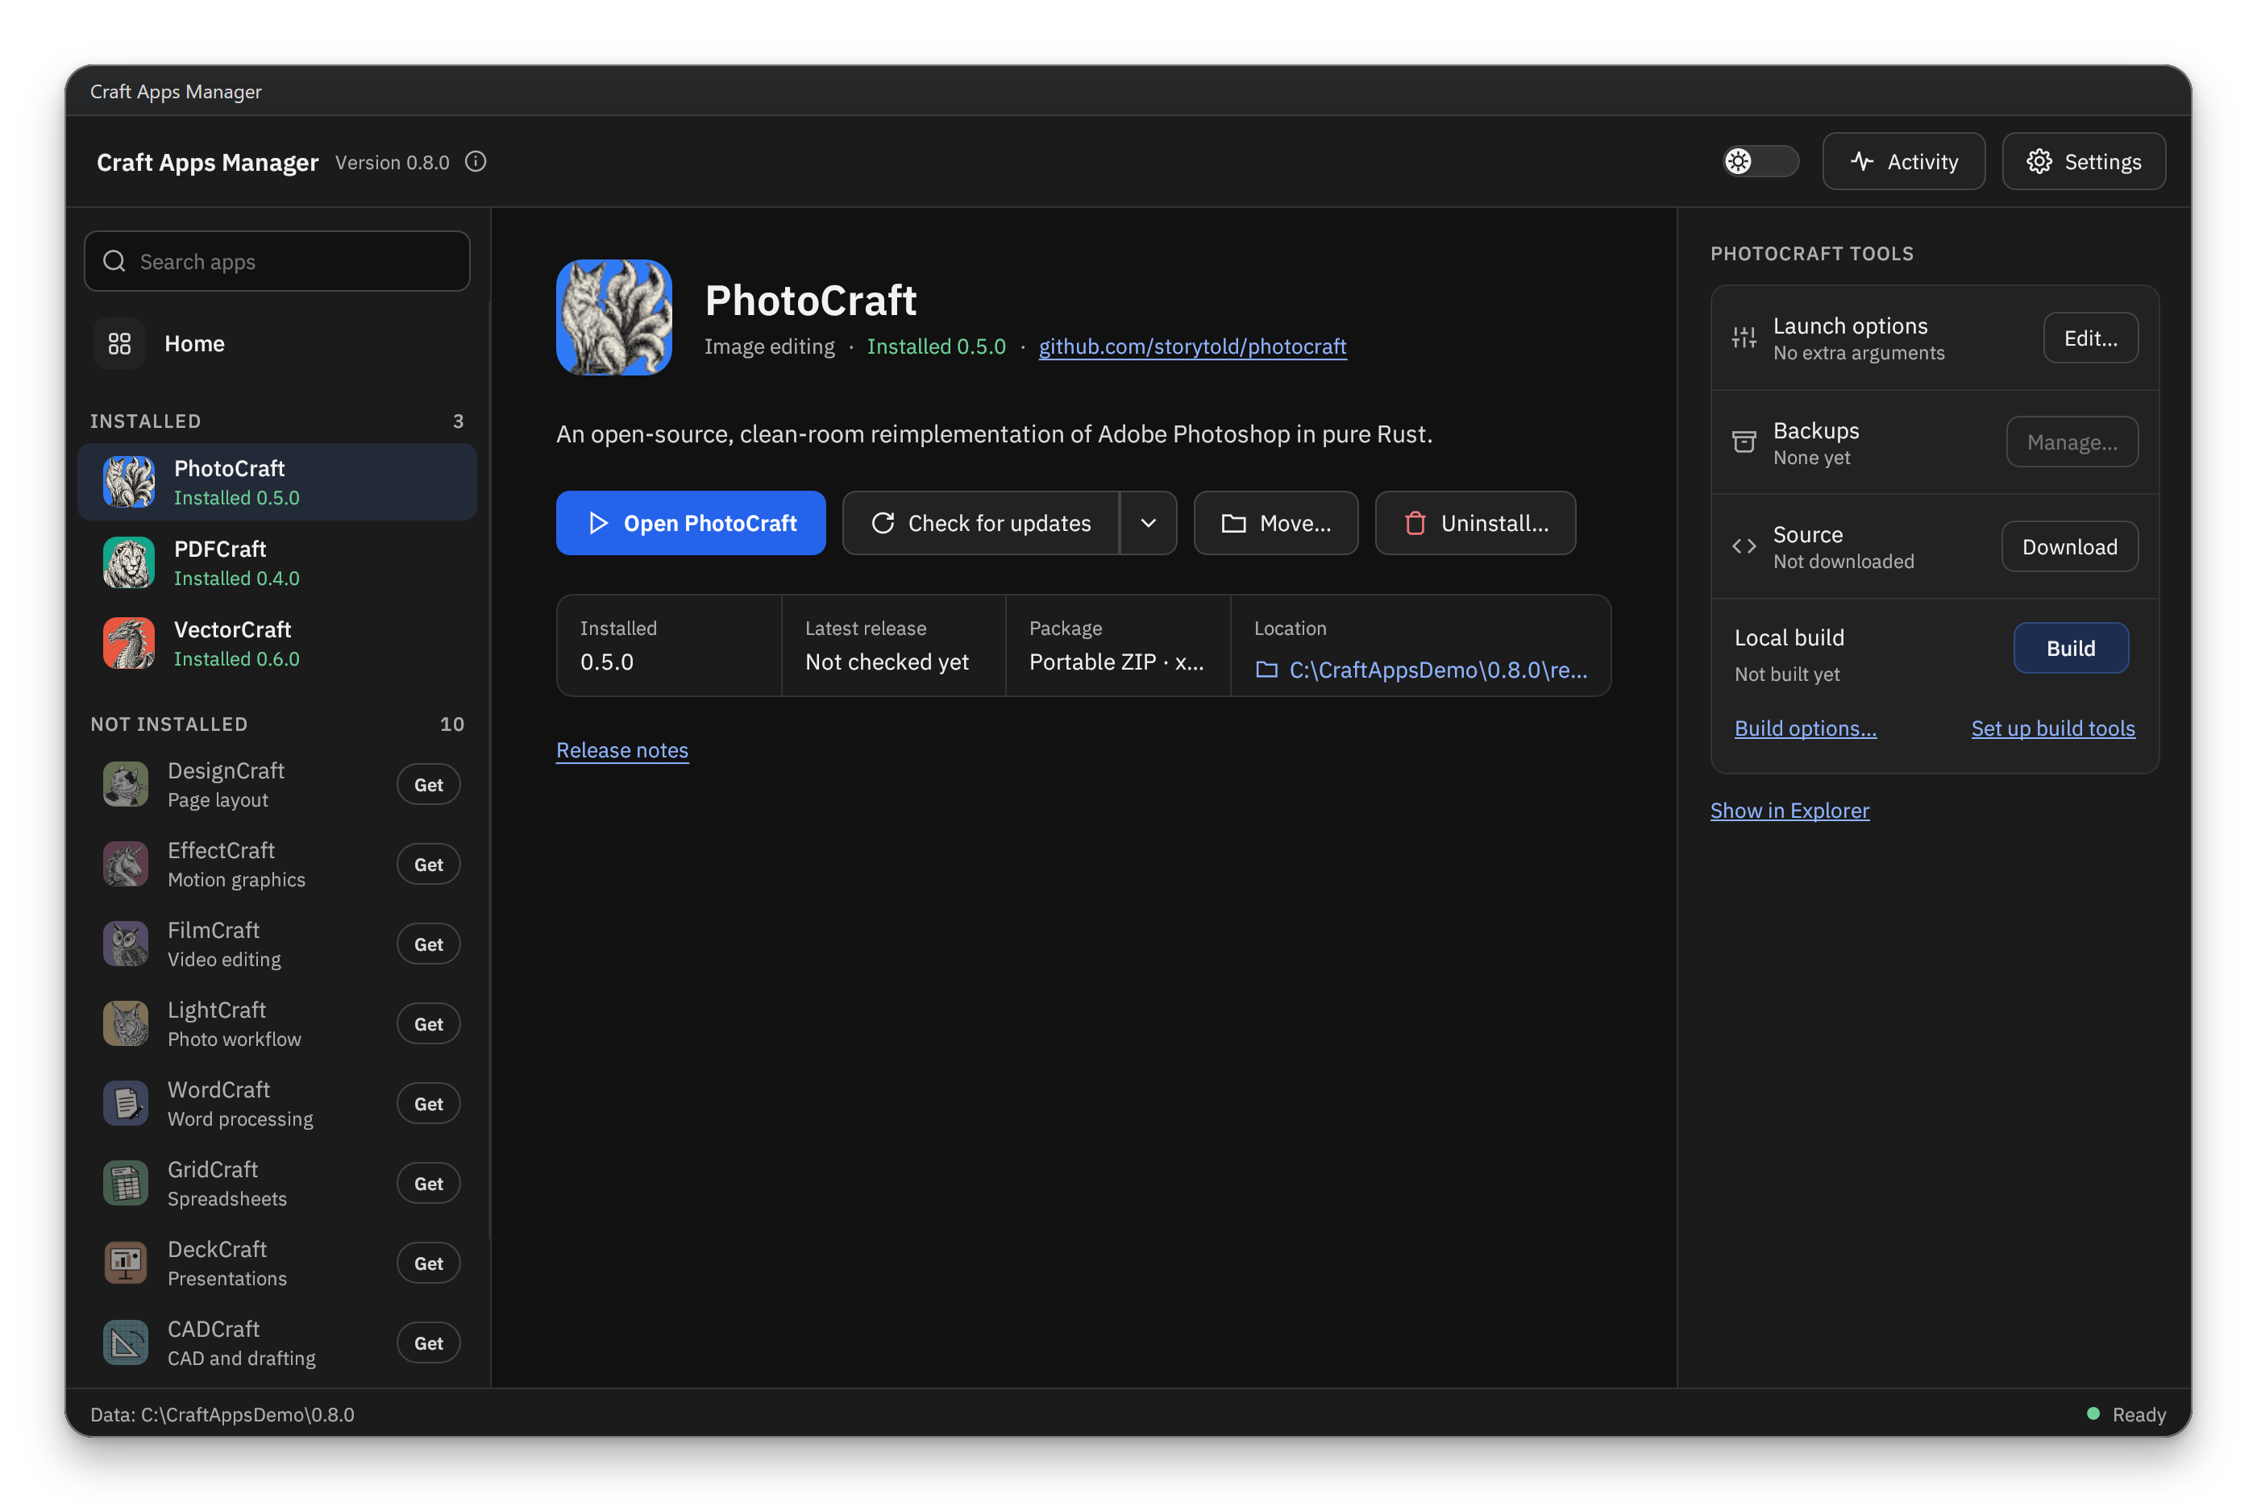Click the DeckCraft presentation icon
The image size is (2257, 1502).
coord(126,1263)
